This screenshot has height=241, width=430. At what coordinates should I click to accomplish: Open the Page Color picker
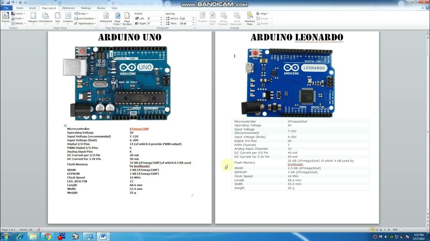[x=117, y=18]
